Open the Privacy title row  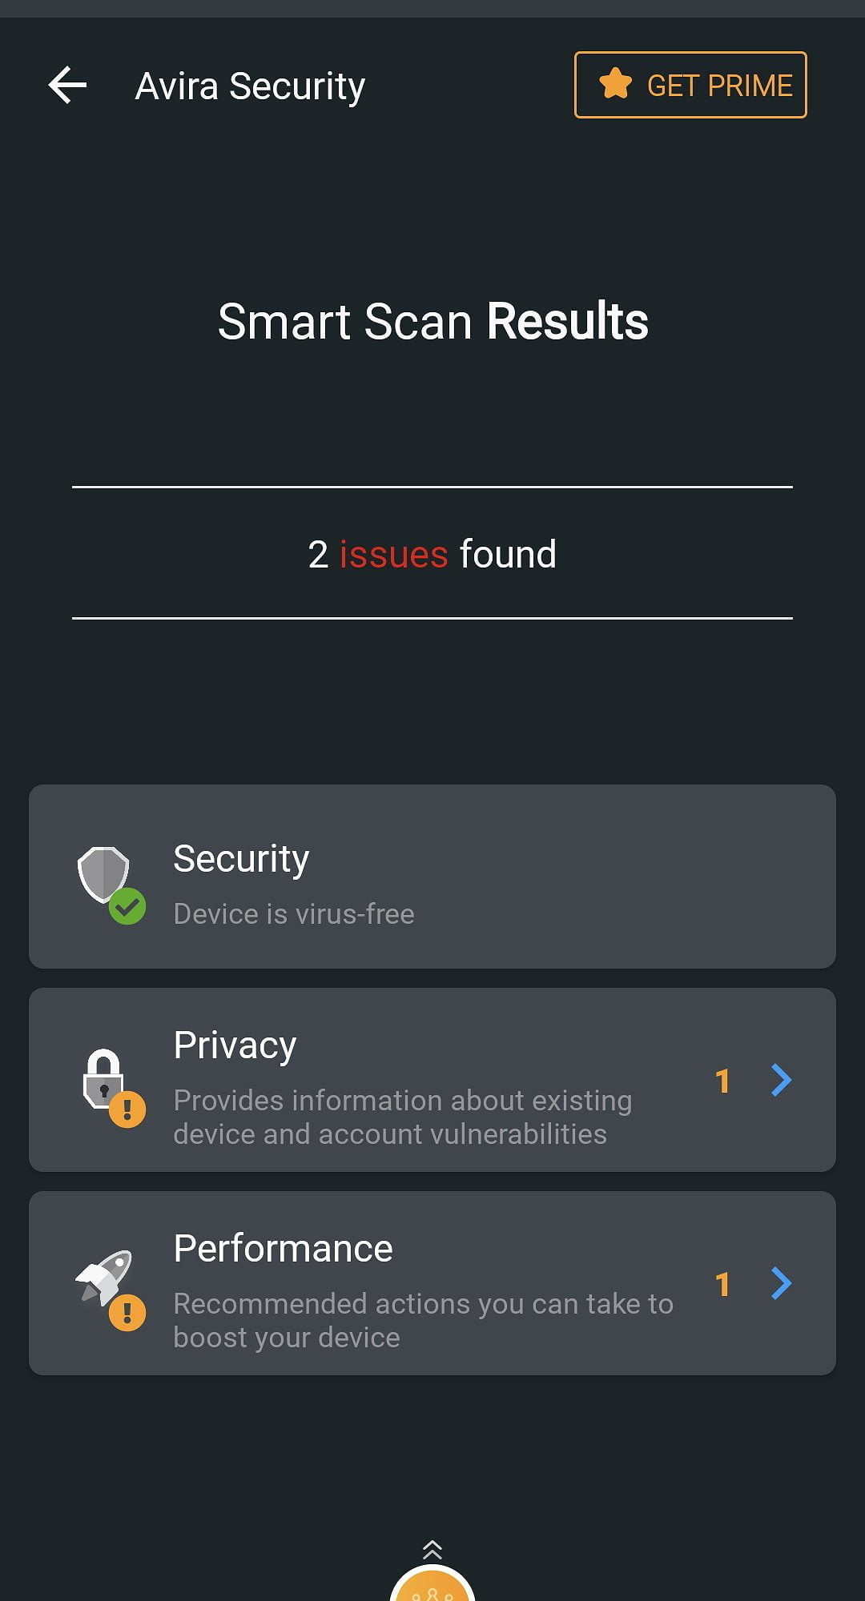click(x=235, y=1045)
